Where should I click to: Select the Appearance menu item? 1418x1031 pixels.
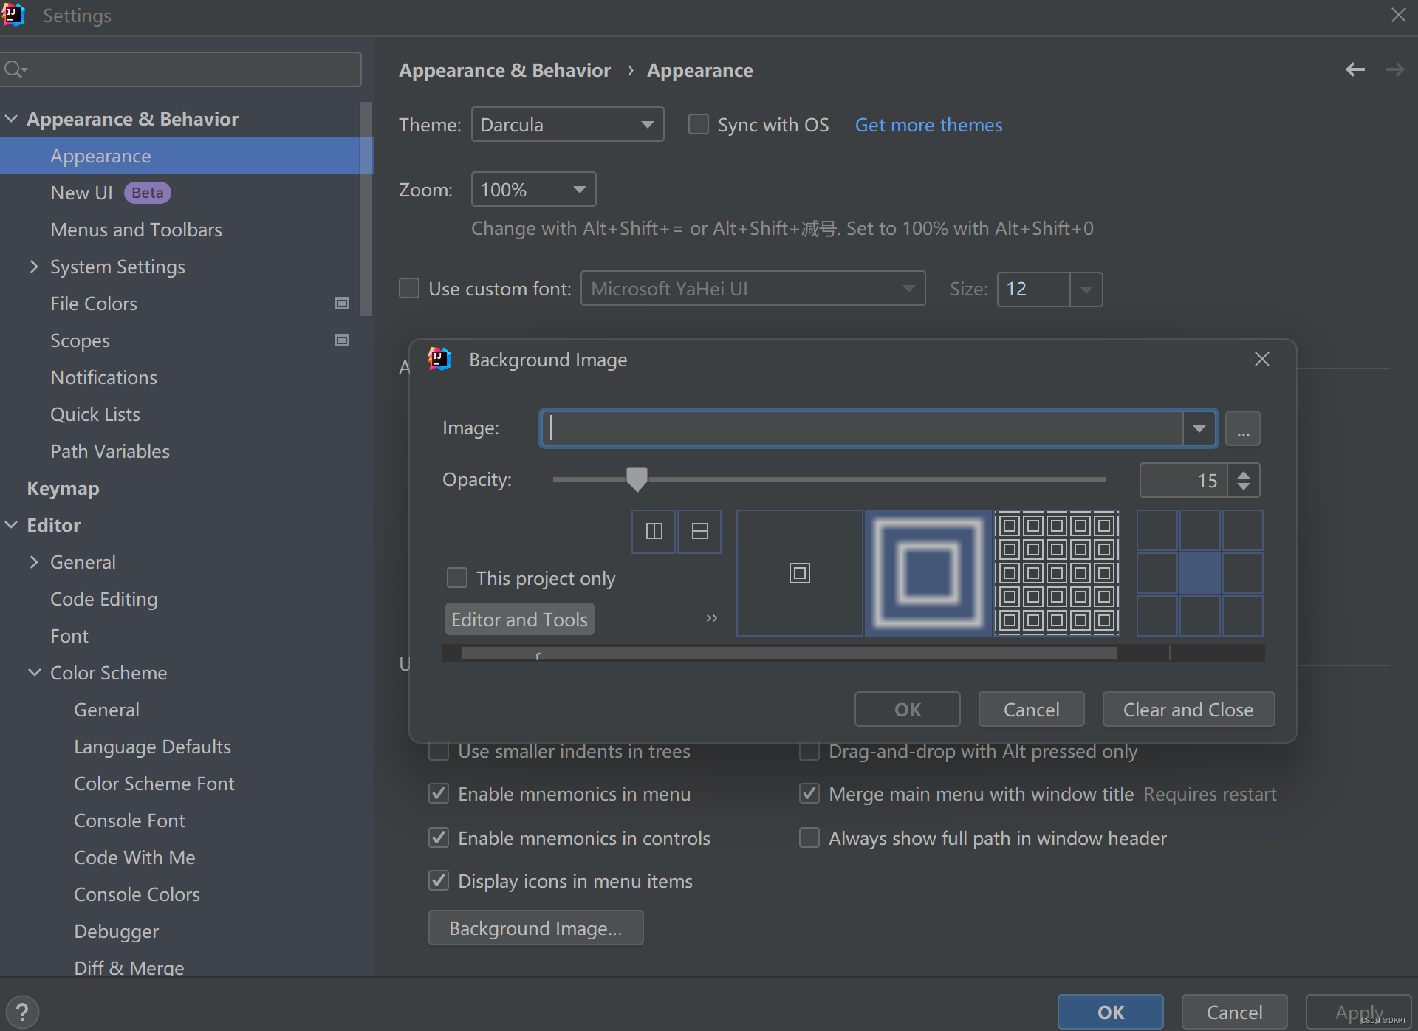click(x=100, y=155)
